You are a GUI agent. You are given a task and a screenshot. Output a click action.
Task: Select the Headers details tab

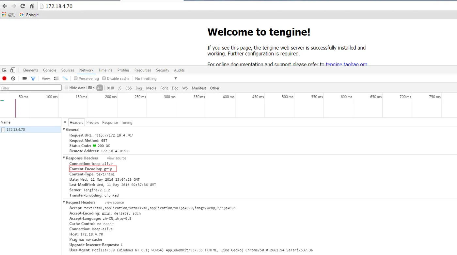[x=76, y=123]
